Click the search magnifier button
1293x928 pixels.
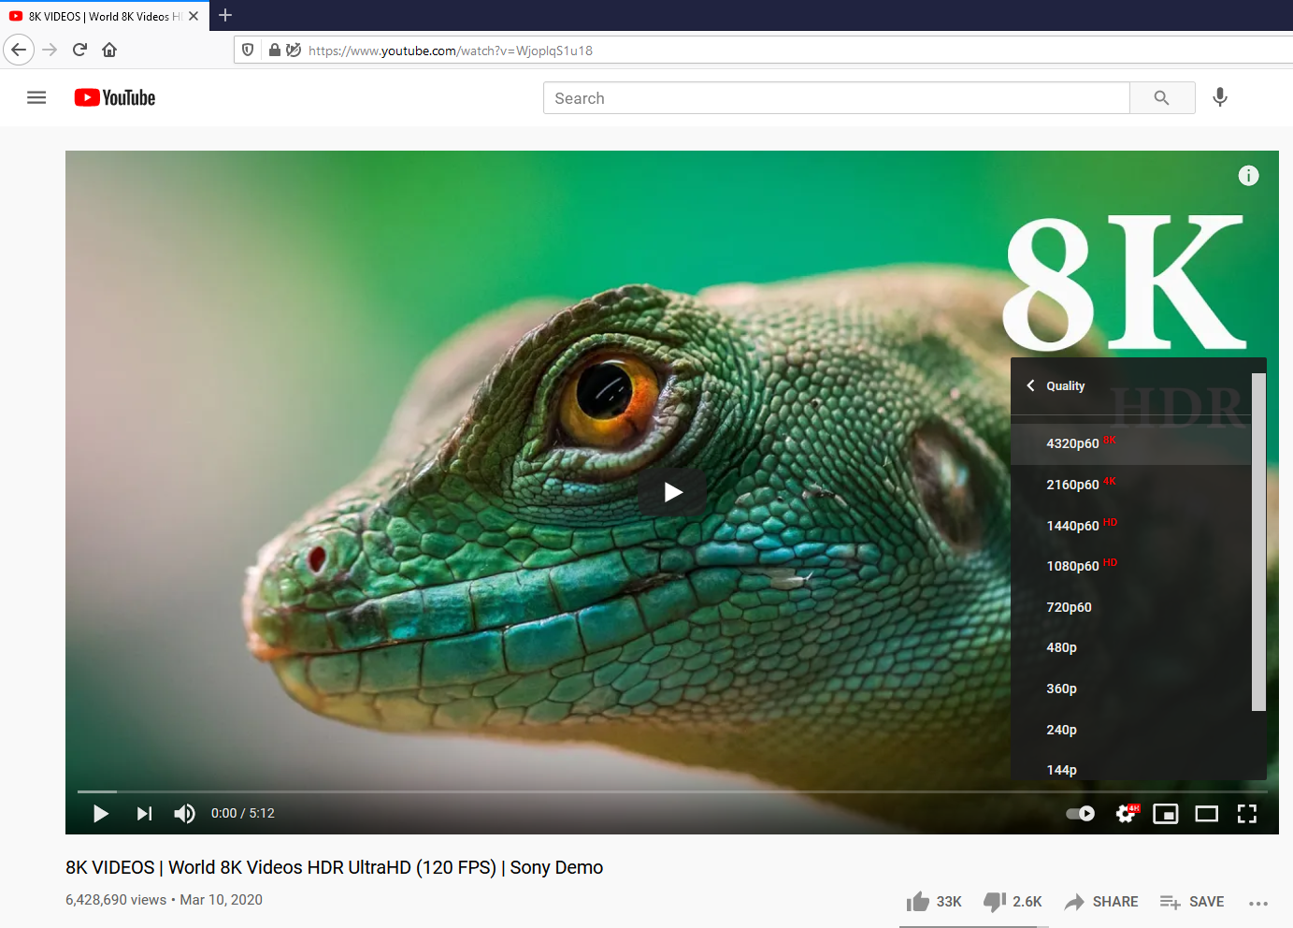pyautogui.click(x=1162, y=98)
